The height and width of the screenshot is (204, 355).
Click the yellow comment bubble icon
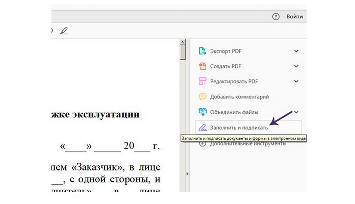click(x=202, y=97)
